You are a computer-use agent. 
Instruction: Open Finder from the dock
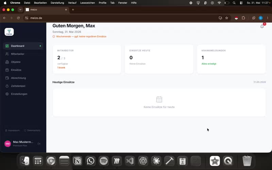pyautogui.click(x=25, y=161)
